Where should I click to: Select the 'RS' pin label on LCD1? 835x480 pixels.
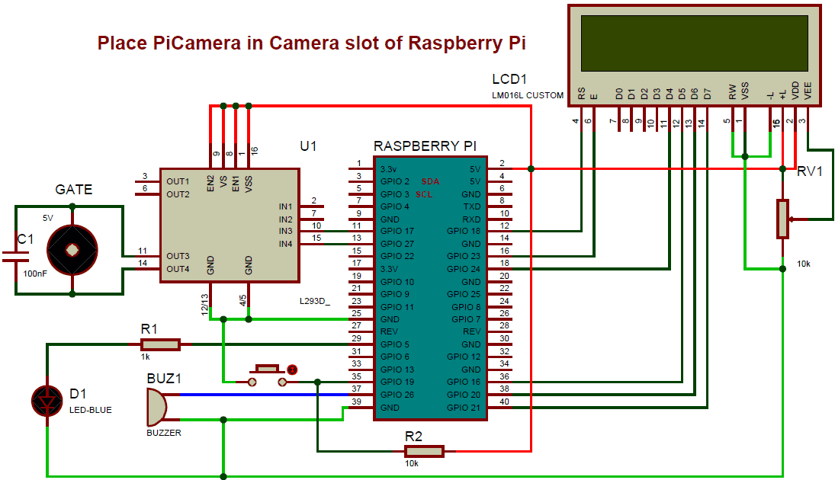coord(582,94)
